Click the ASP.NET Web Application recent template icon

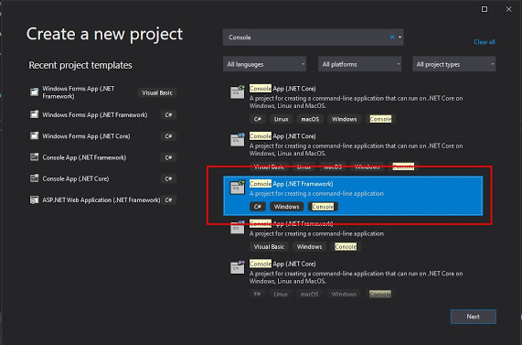pyautogui.click(x=35, y=200)
